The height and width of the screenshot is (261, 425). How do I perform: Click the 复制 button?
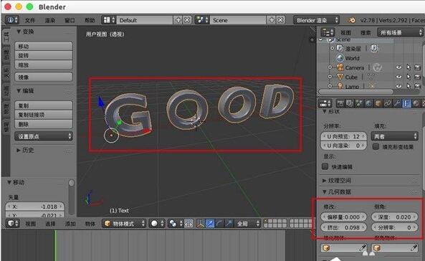(44, 105)
